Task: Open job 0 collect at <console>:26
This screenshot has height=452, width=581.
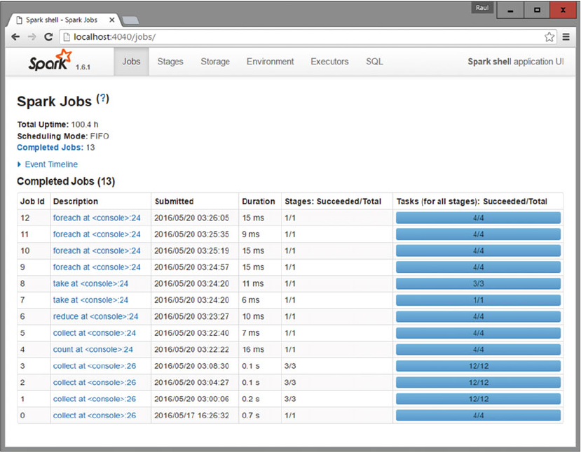Action: click(x=95, y=416)
